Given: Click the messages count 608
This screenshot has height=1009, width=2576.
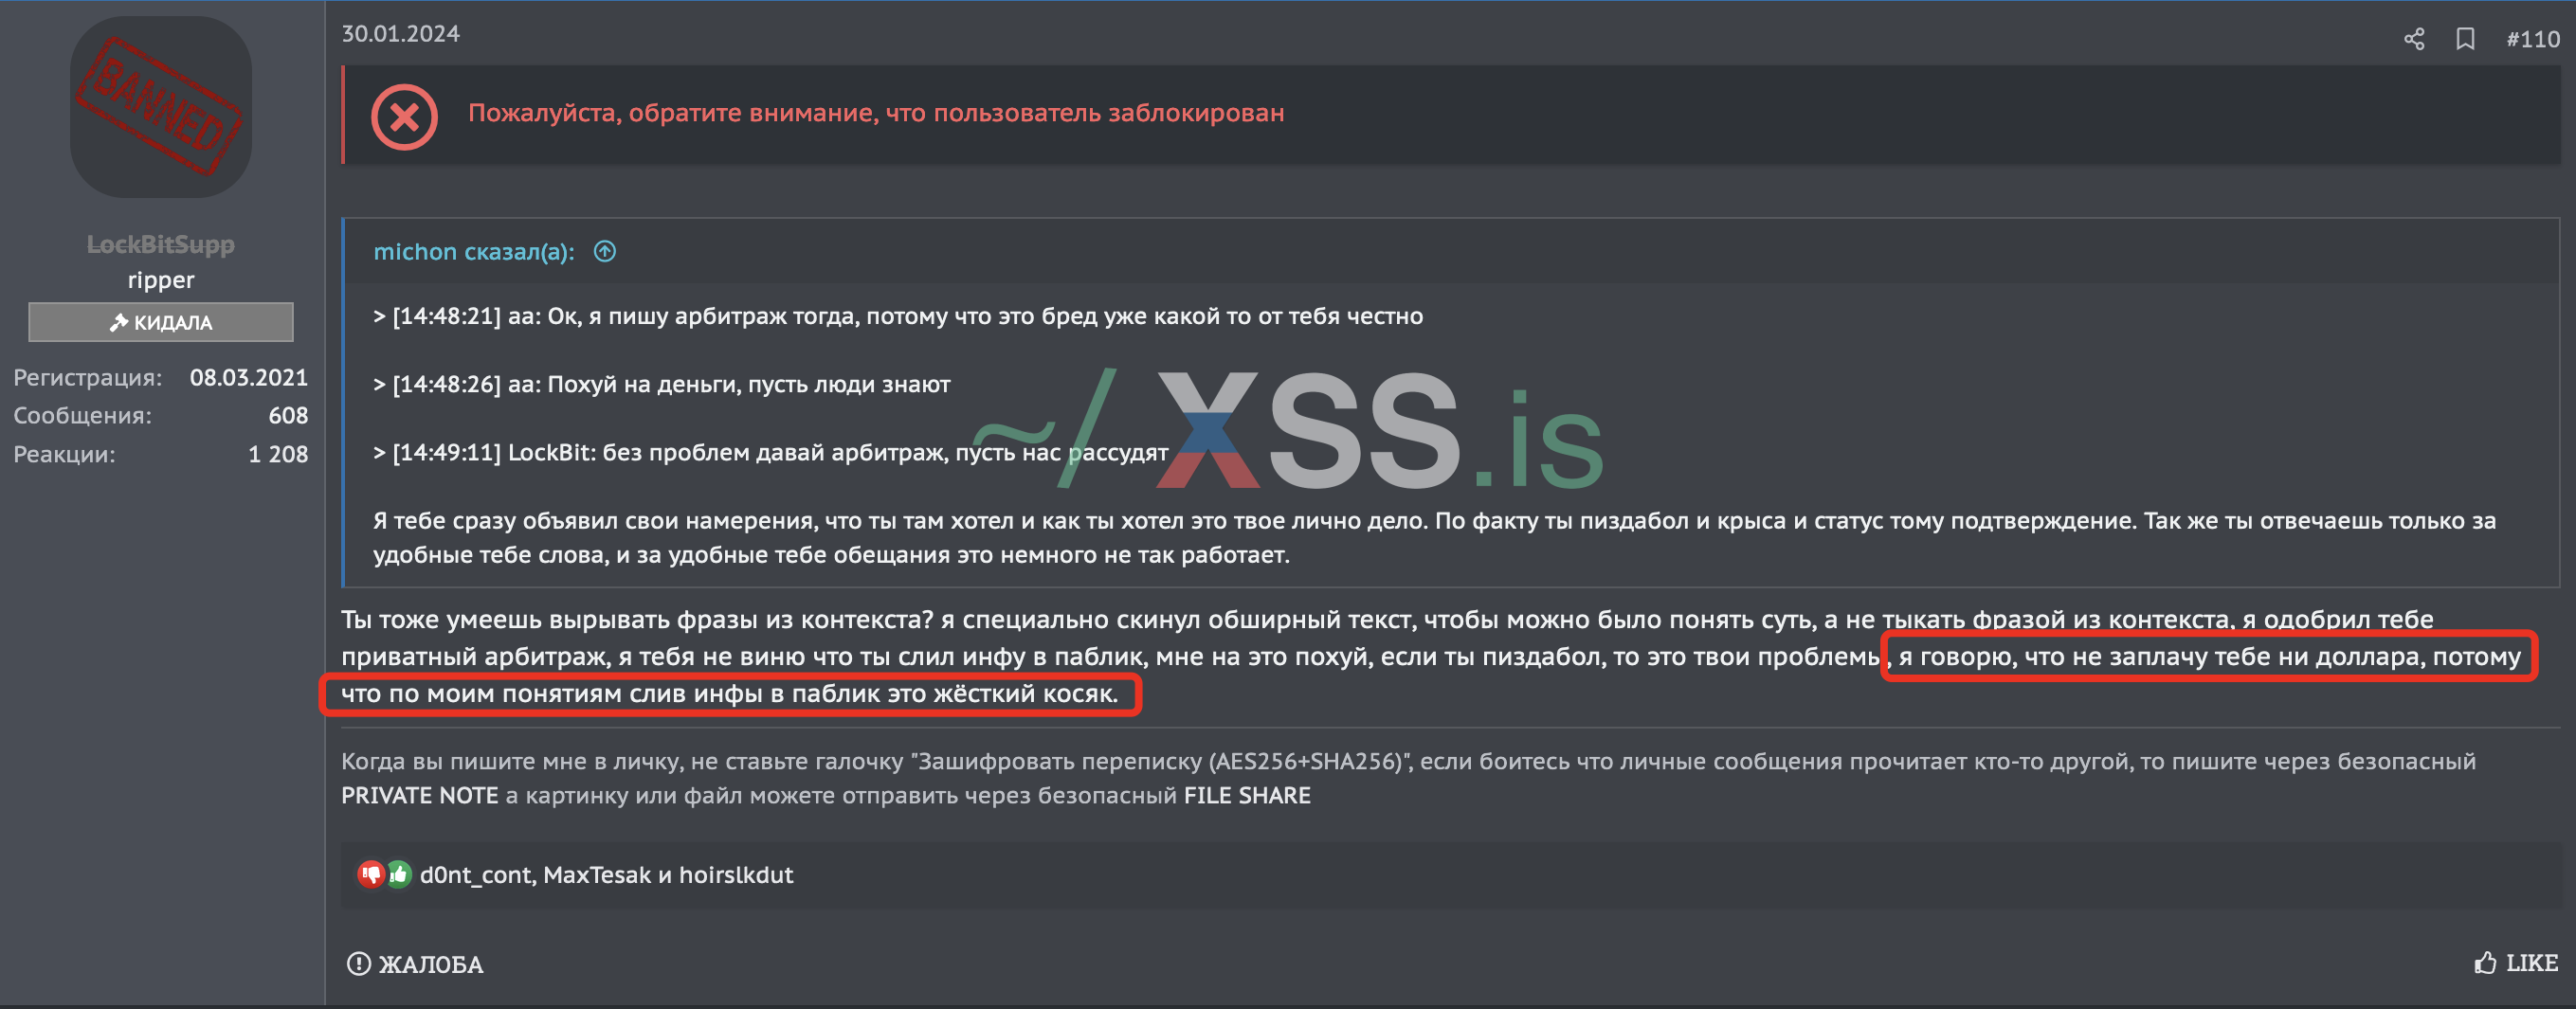Looking at the screenshot, I should 288,415.
